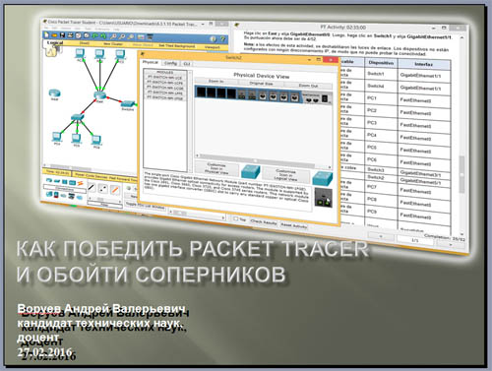Click the Check Results button
The image size is (492, 371).
click(x=264, y=222)
